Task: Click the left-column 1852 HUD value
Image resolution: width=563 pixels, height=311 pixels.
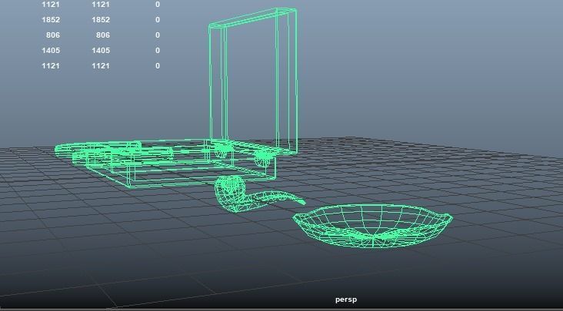Action: click(51, 20)
